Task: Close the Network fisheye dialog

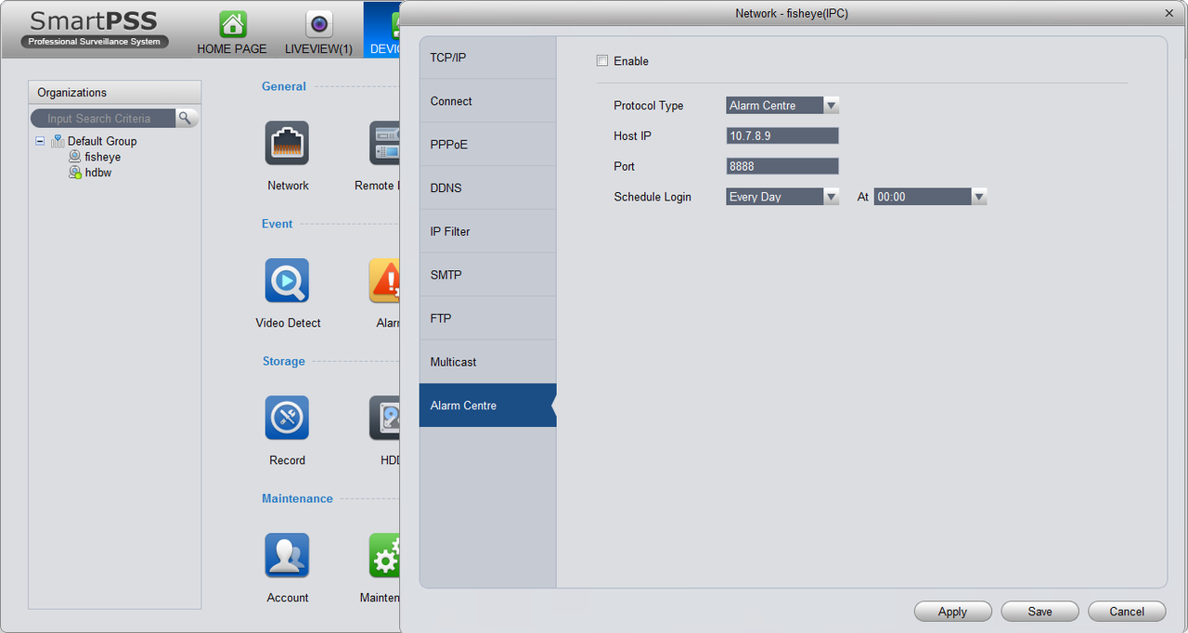Action: pyautogui.click(x=1169, y=13)
